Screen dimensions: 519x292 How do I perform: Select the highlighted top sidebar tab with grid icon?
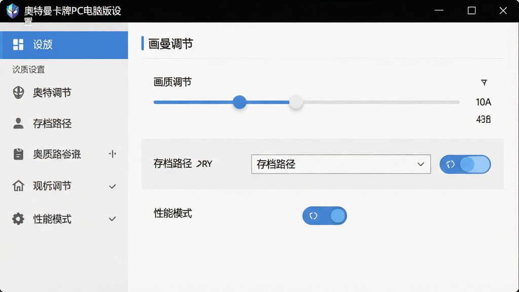click(x=64, y=45)
